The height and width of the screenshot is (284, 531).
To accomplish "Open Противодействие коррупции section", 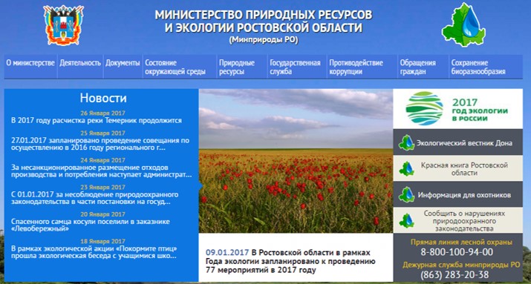I will click(356, 67).
